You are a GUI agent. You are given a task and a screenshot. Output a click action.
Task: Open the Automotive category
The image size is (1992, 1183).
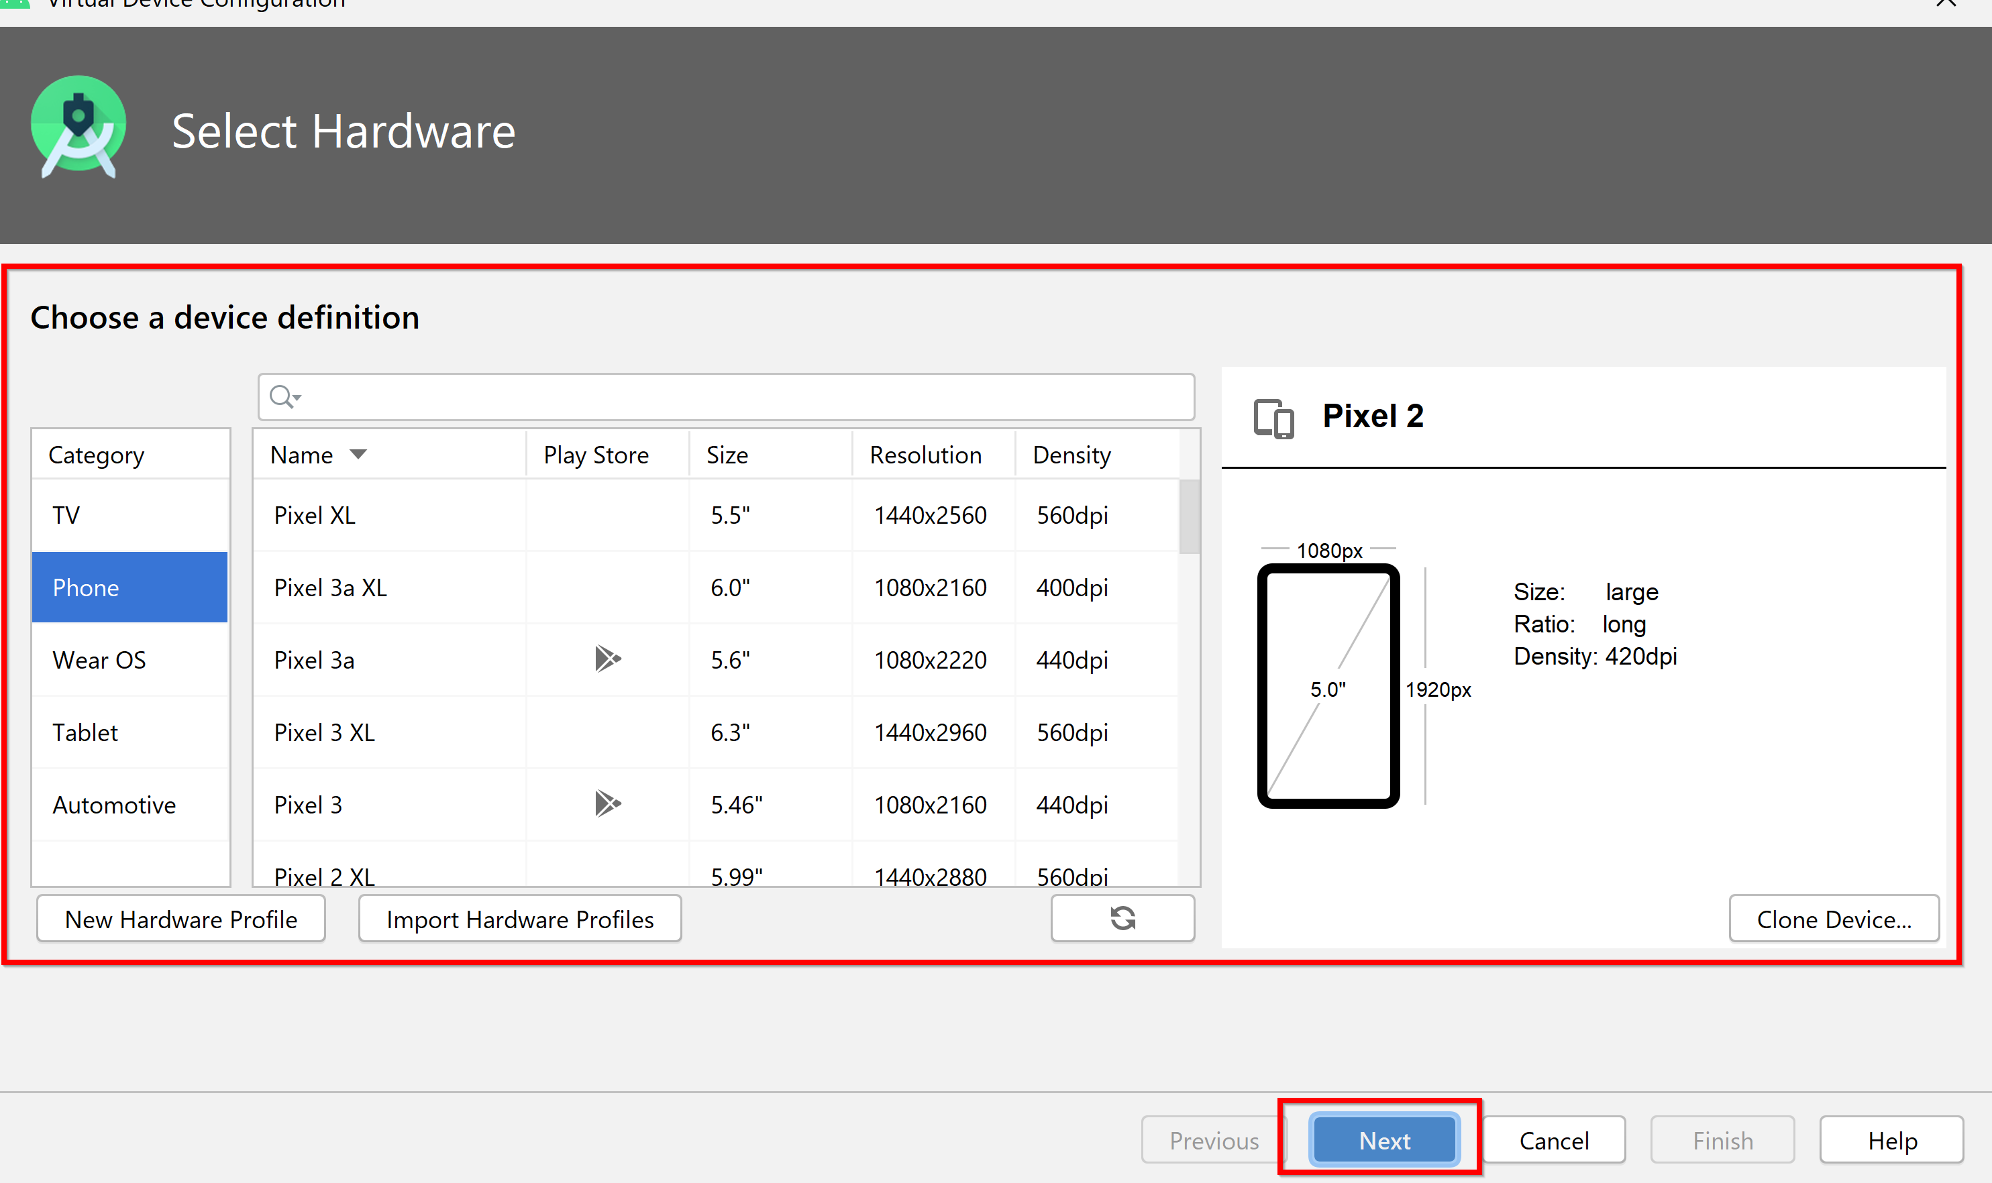point(130,805)
